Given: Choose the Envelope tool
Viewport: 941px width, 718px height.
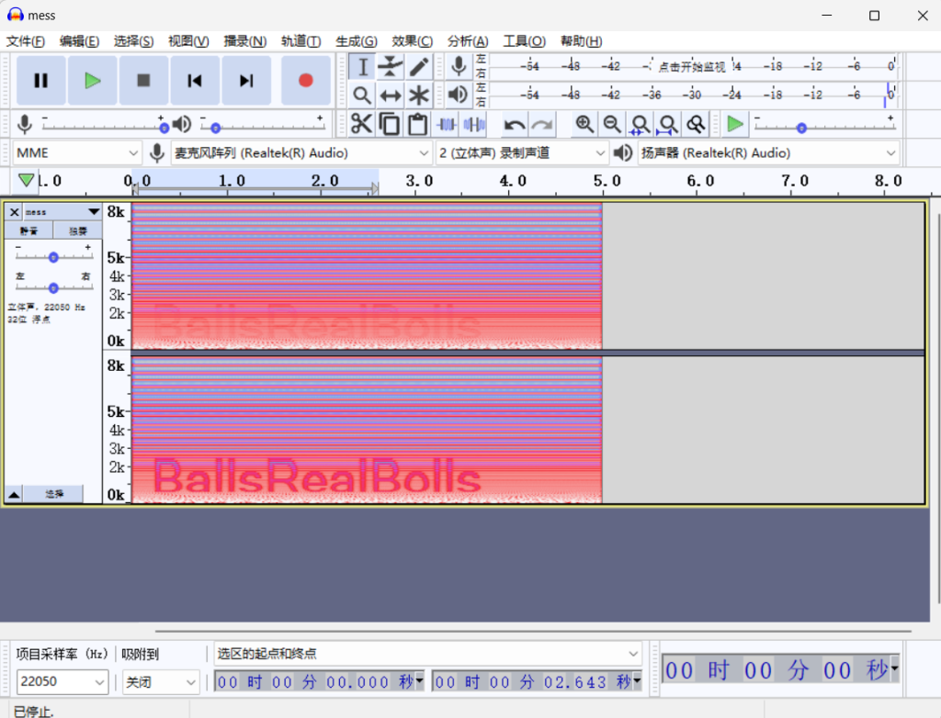Looking at the screenshot, I should [x=391, y=67].
